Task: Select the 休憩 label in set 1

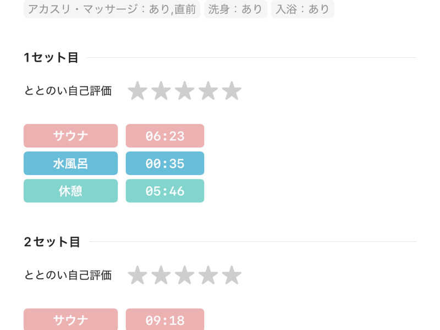Action: [x=70, y=191]
